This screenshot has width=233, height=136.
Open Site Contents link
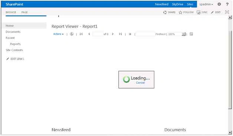[14, 50]
